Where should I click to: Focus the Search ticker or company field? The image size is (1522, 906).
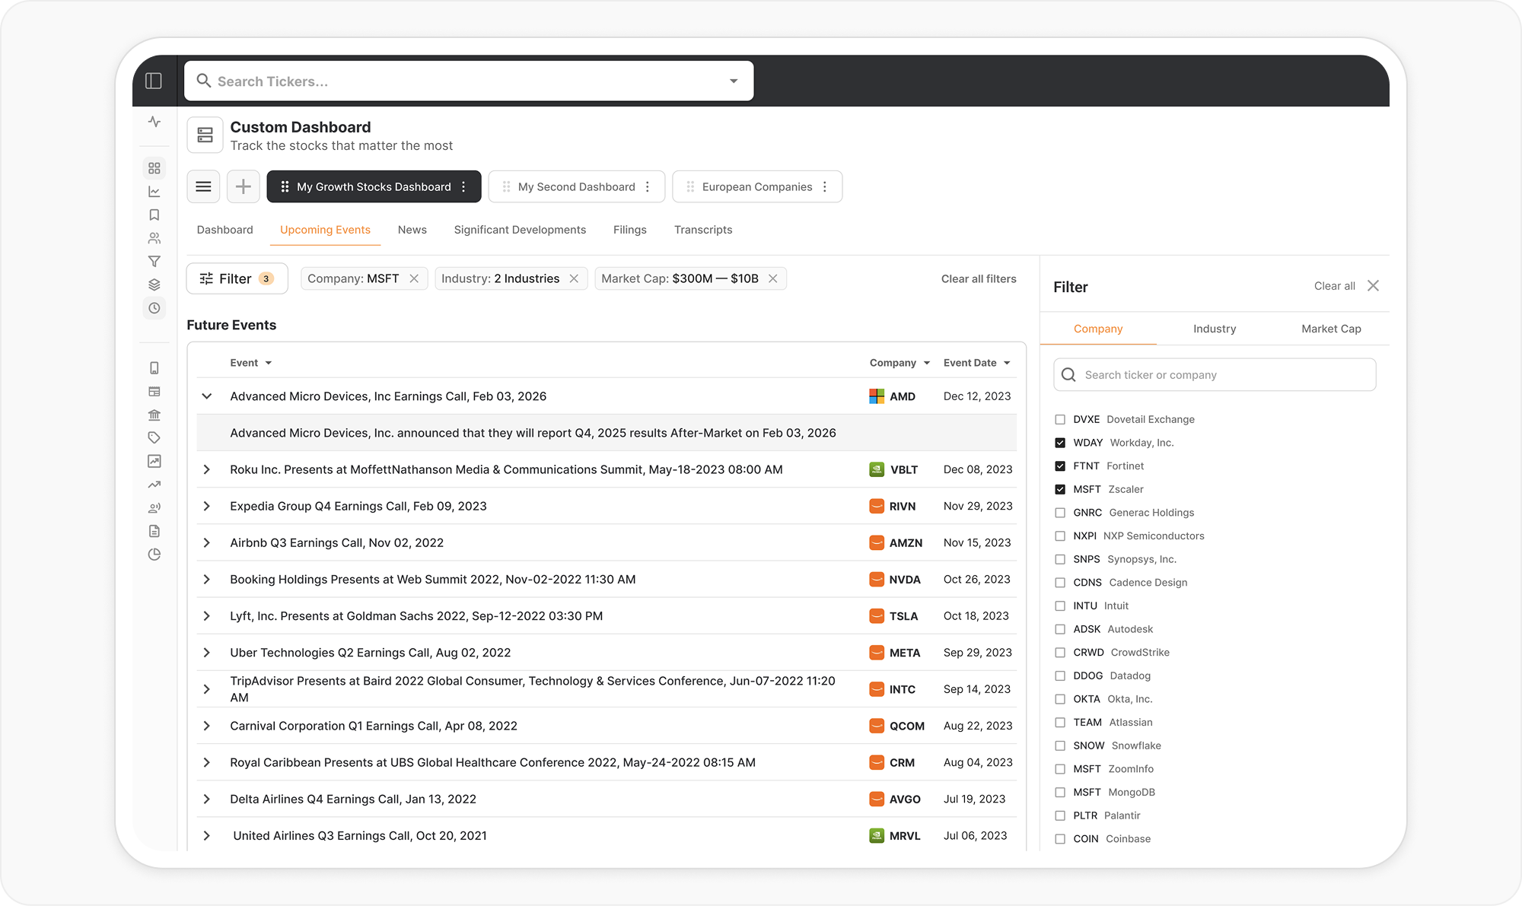click(x=1215, y=375)
